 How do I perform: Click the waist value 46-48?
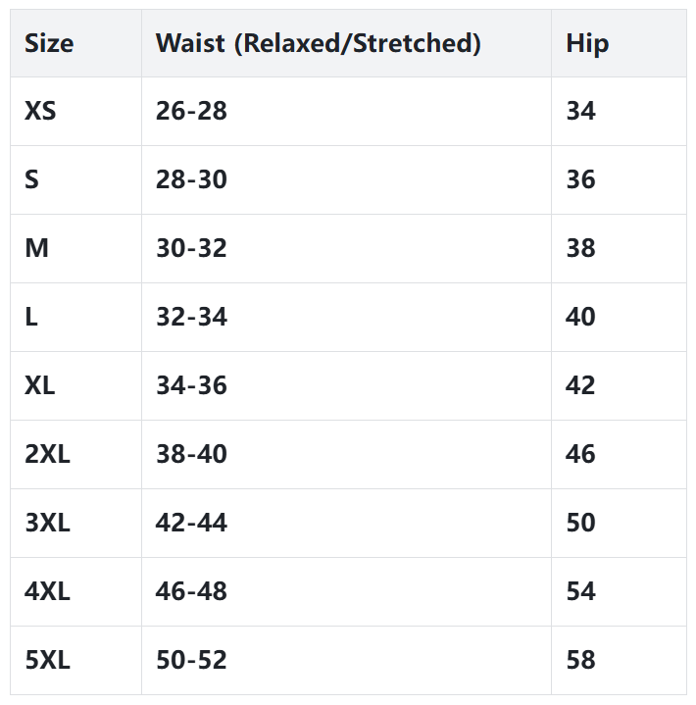tap(191, 592)
